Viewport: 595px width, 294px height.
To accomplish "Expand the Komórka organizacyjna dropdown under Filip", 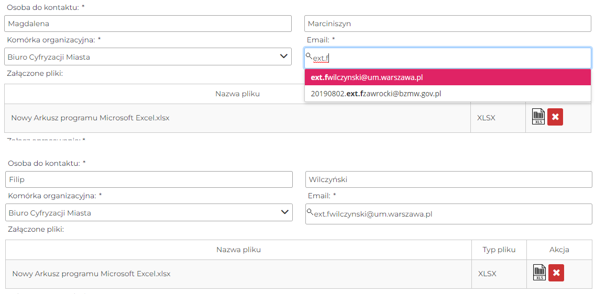I will point(149,213).
